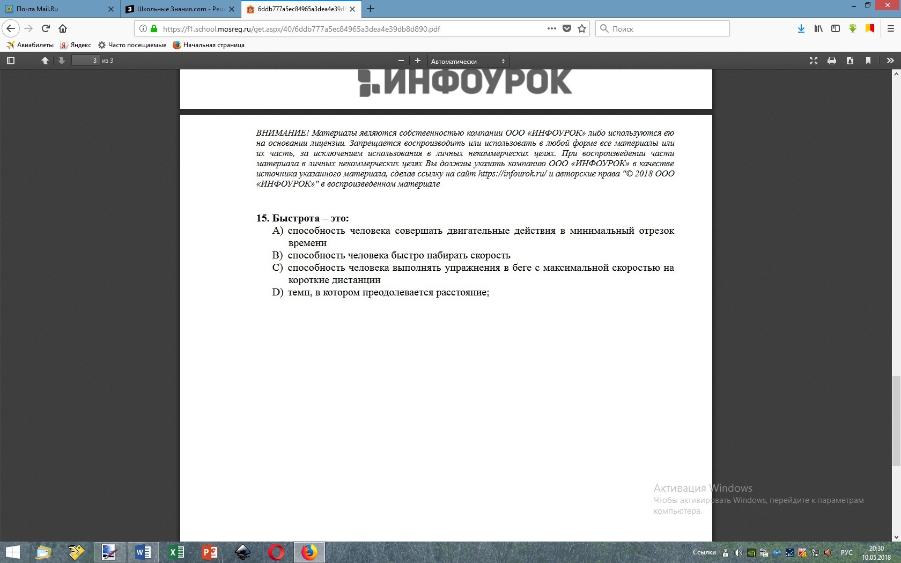Viewport: 901px width, 563px height.
Task: Zoom out the PDF document
Action: (401, 61)
